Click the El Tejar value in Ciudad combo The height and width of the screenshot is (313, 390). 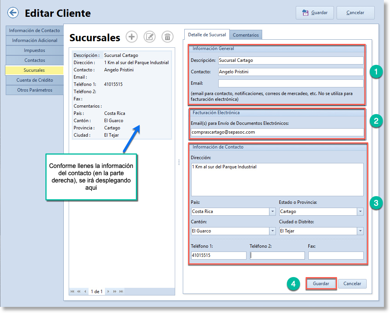[287, 231]
